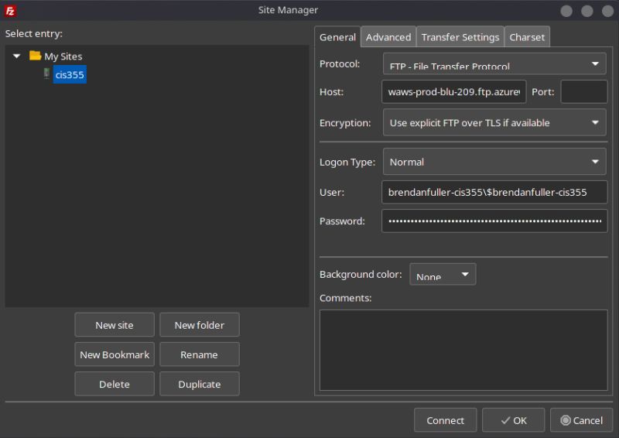
Task: Click into the User input field
Action: 494,193
